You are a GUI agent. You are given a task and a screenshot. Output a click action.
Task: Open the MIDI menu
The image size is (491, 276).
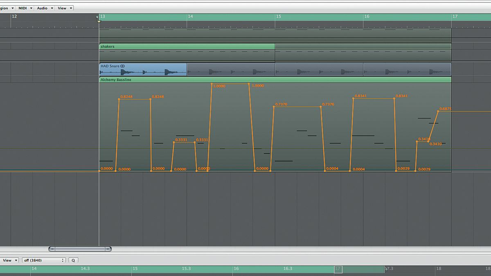point(24,7)
